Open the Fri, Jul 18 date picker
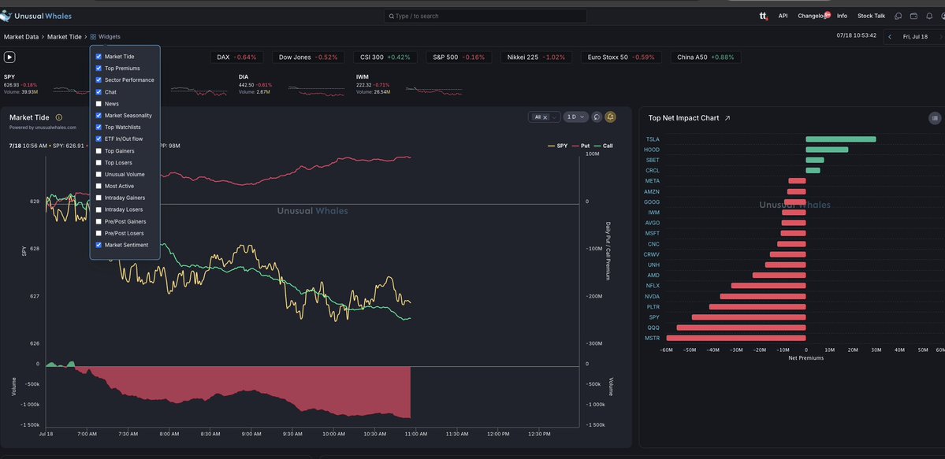 (915, 37)
